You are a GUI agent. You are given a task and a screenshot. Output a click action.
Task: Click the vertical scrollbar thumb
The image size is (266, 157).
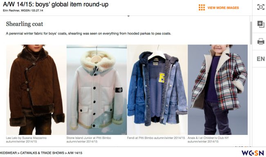[x=251, y=33]
